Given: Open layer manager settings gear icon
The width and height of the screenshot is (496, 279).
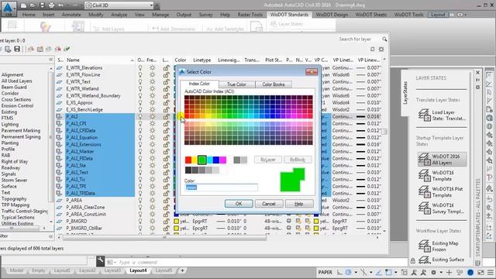Looking at the screenshot, I should pos(381,49).
